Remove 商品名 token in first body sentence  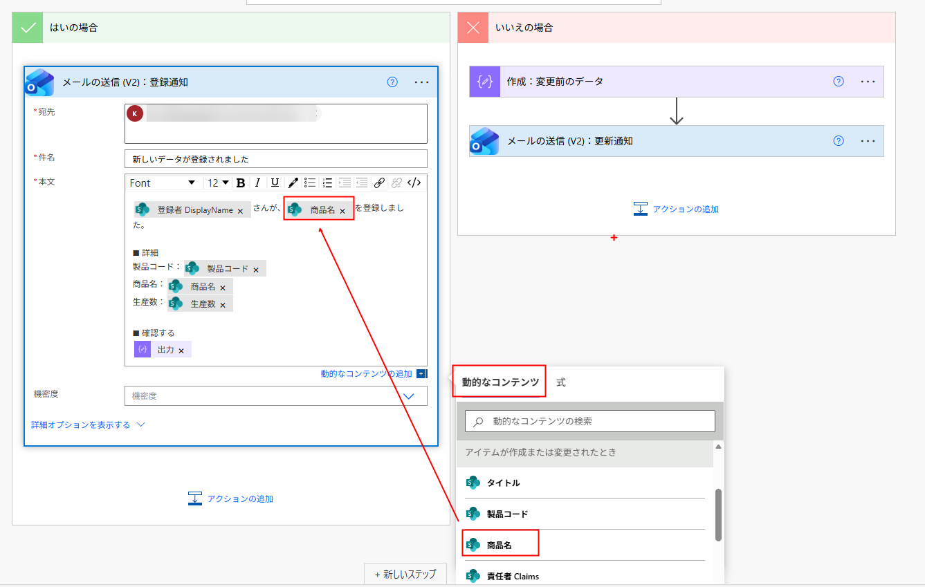point(342,211)
